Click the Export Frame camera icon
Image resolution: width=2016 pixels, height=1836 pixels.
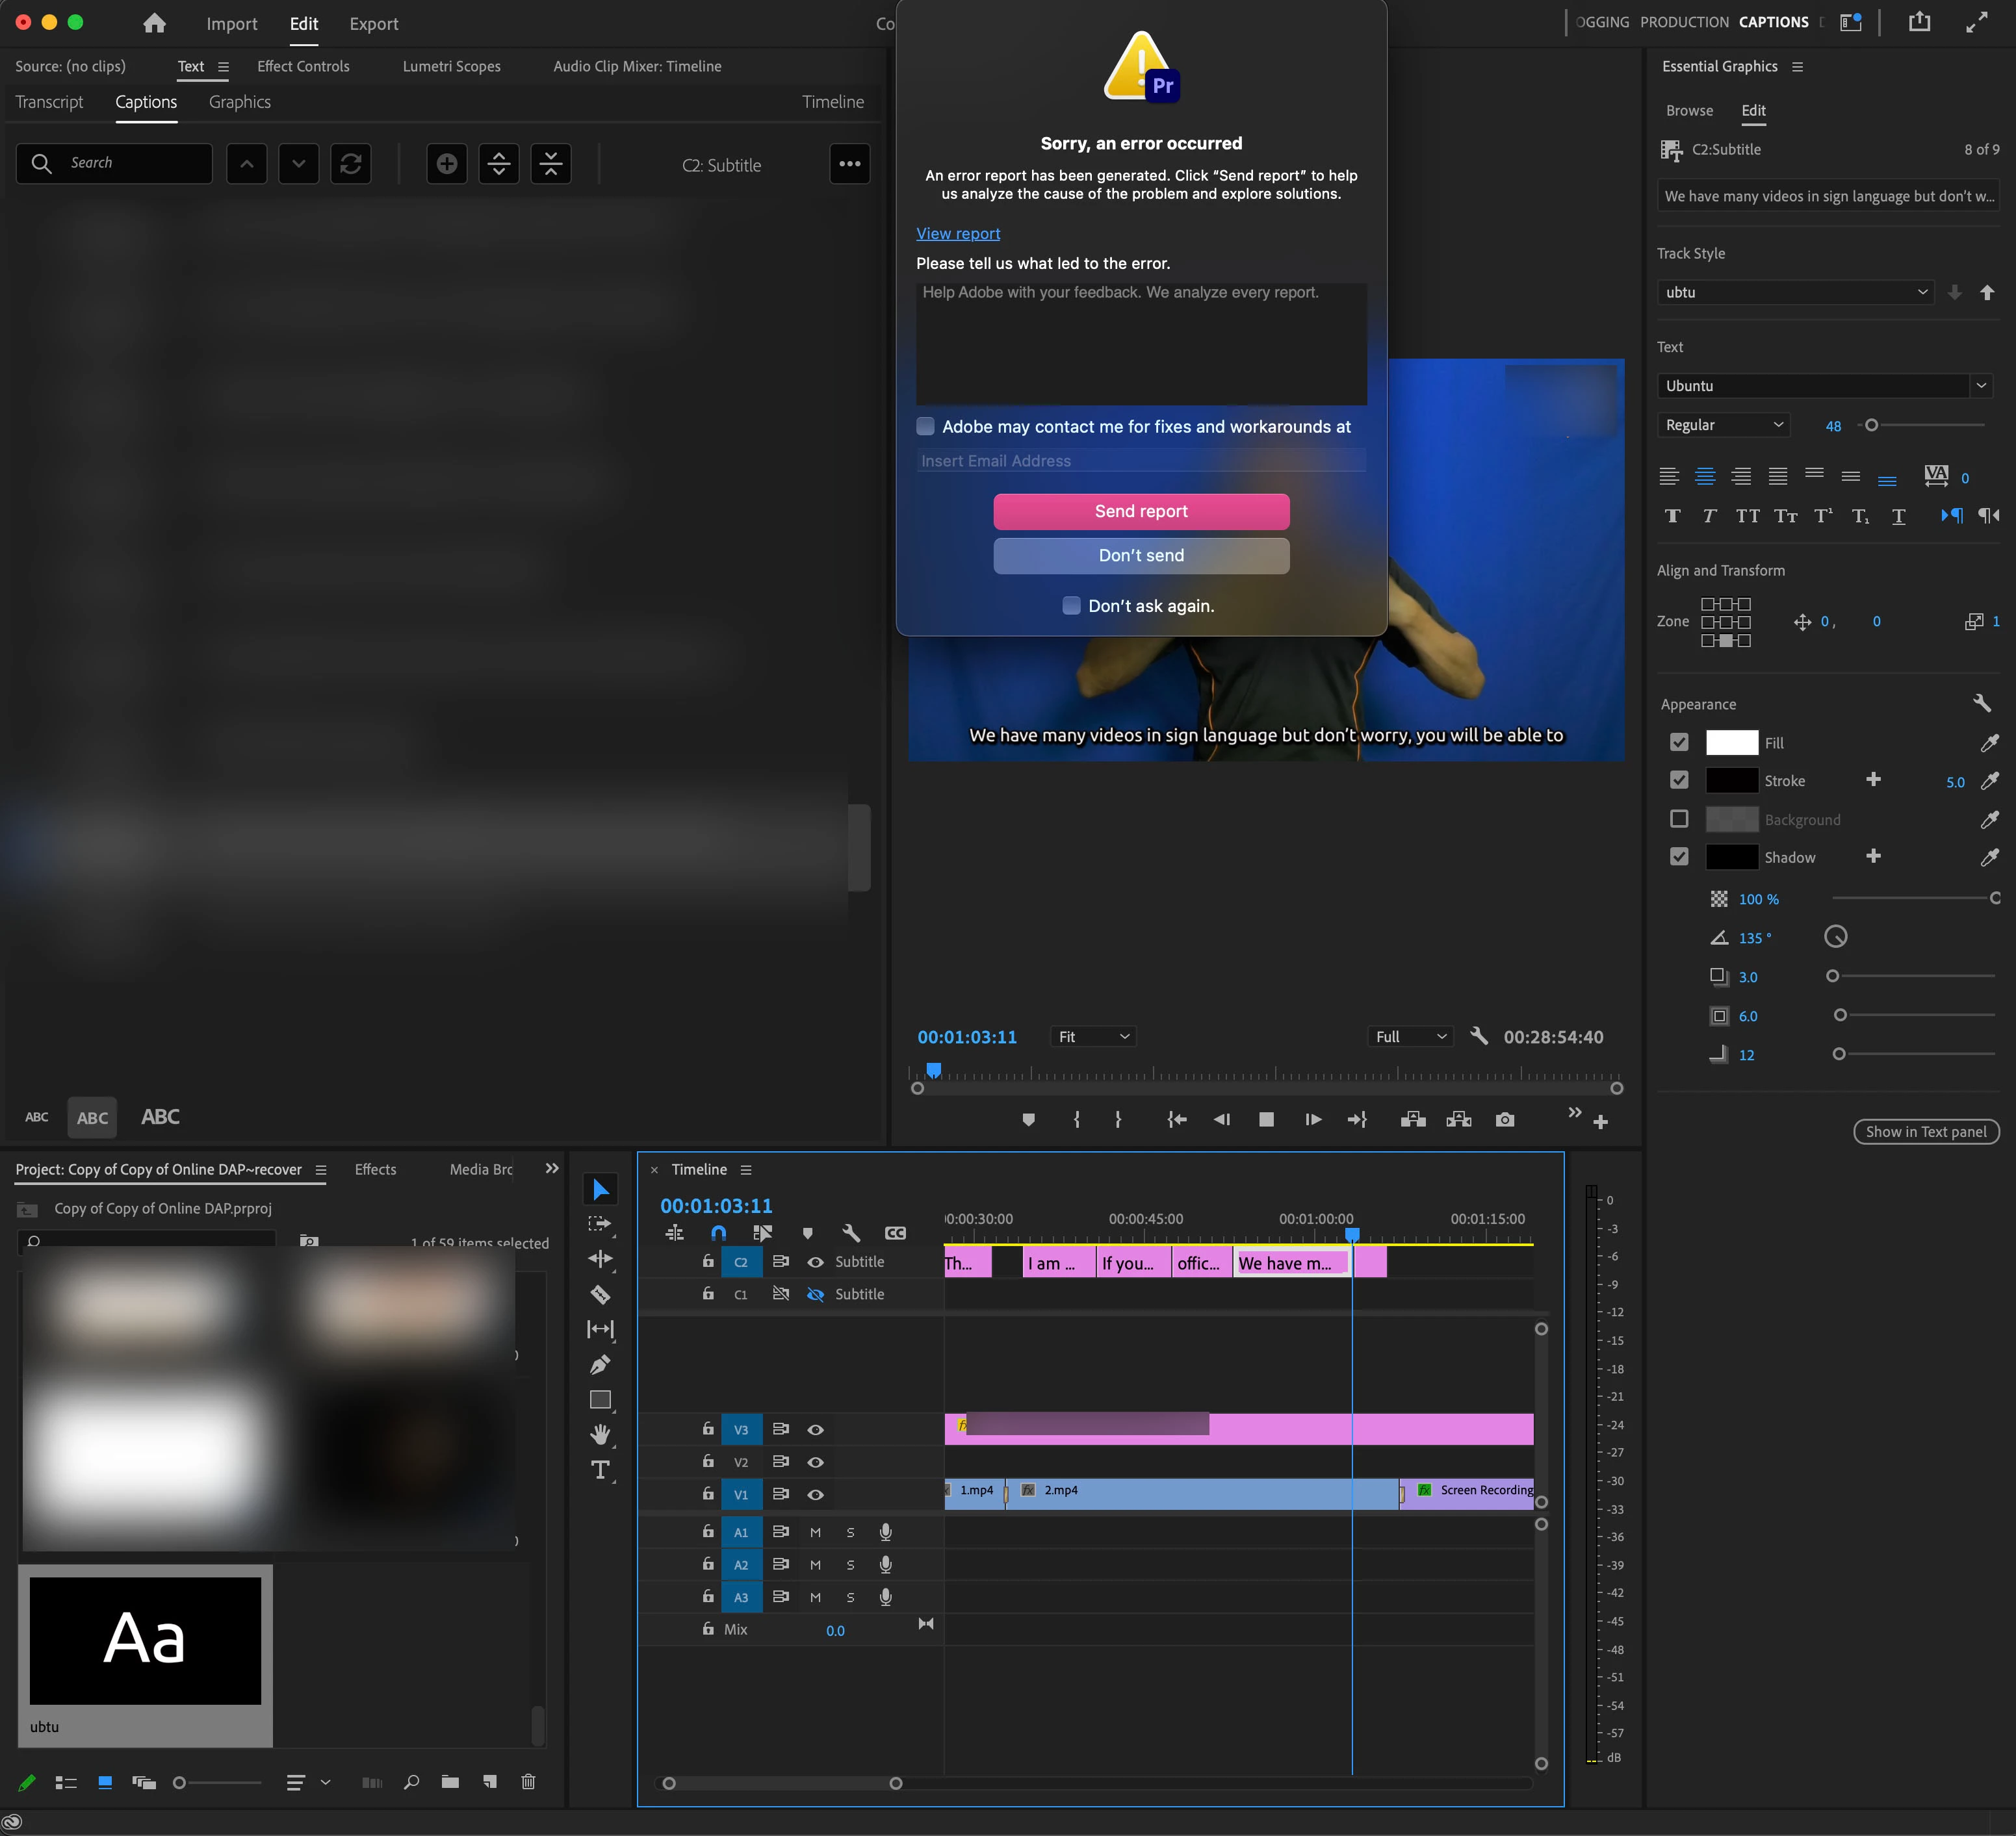[1505, 1119]
